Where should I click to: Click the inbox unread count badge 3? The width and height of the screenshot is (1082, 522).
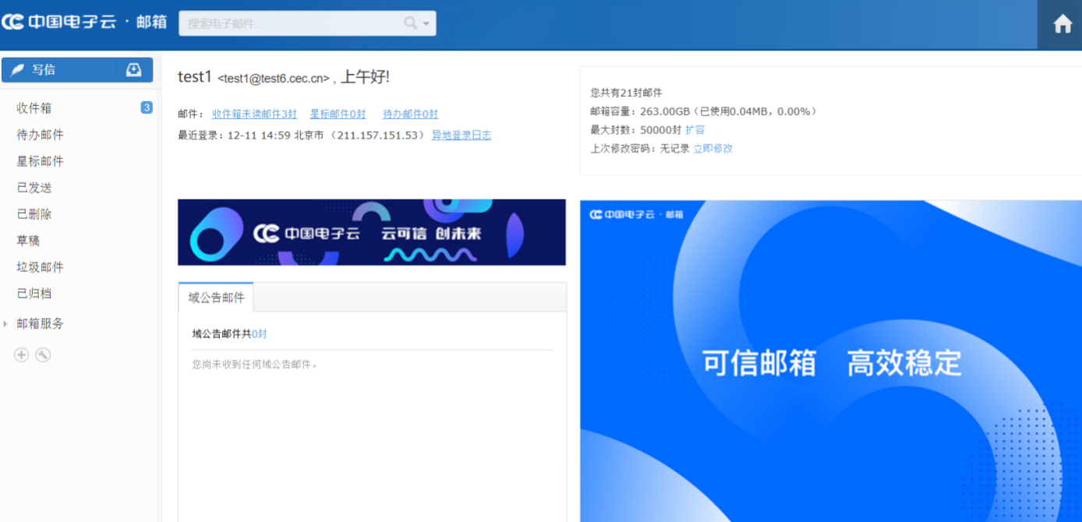coord(146,108)
